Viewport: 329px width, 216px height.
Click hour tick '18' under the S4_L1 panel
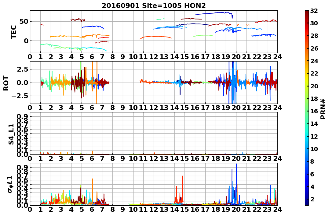click(x=216, y=158)
